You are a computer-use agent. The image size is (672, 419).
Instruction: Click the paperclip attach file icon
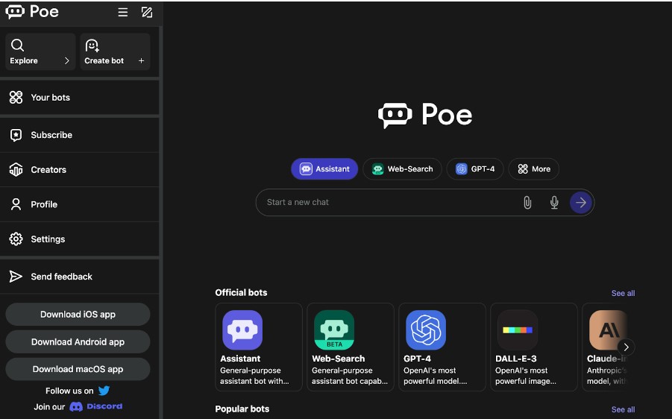pos(527,202)
